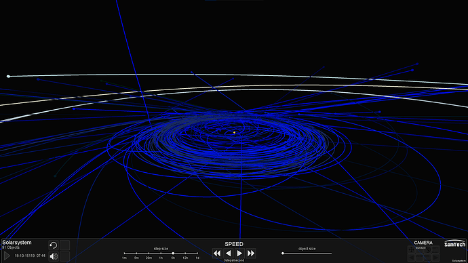Viewport: 468px width, 263px height.
Task: Select the white object on outer orbit
Action: (8, 77)
